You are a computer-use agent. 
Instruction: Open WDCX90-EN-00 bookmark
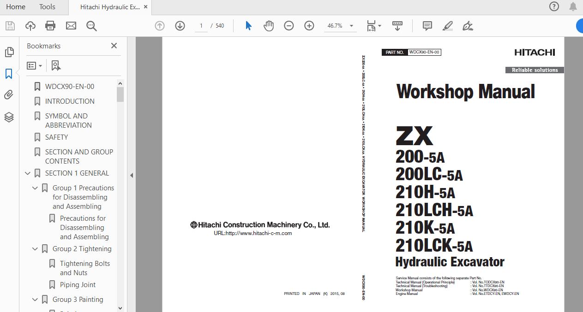pyautogui.click(x=70, y=86)
